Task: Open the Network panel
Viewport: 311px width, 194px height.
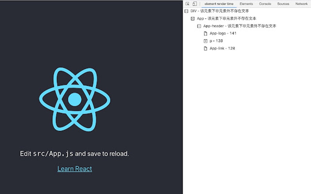Action: (x=301, y=4)
